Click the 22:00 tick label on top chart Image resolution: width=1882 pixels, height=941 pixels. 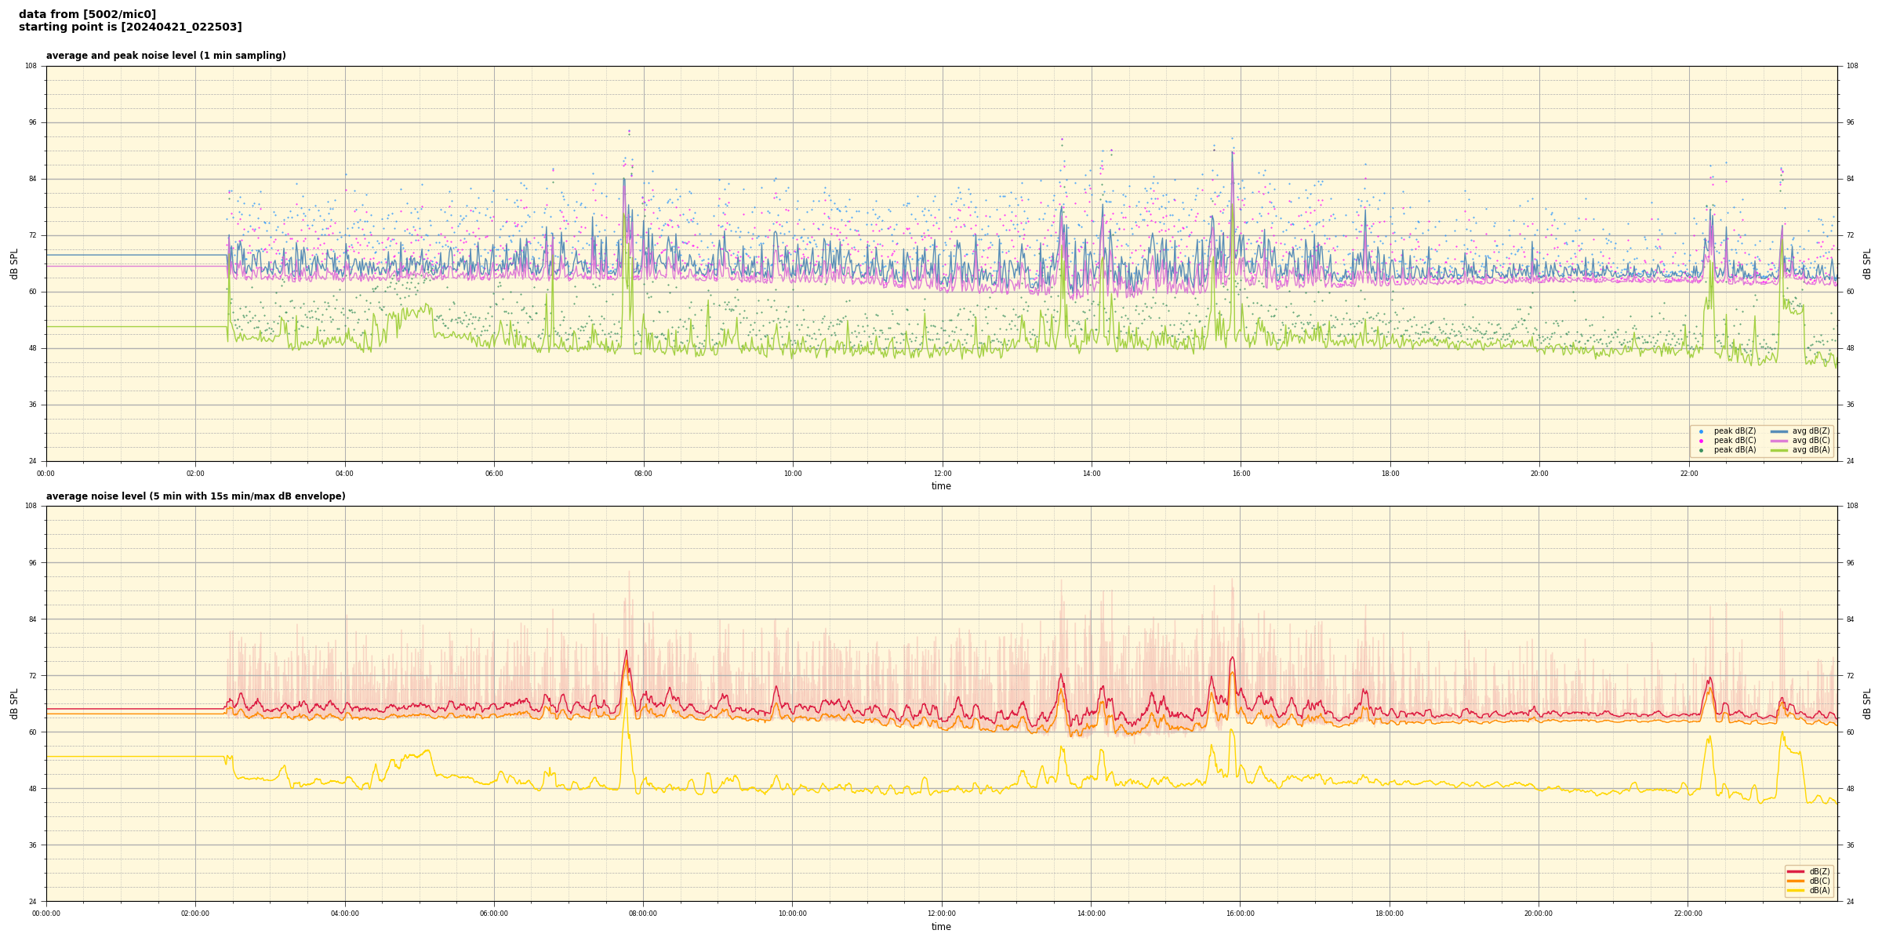[1688, 474]
